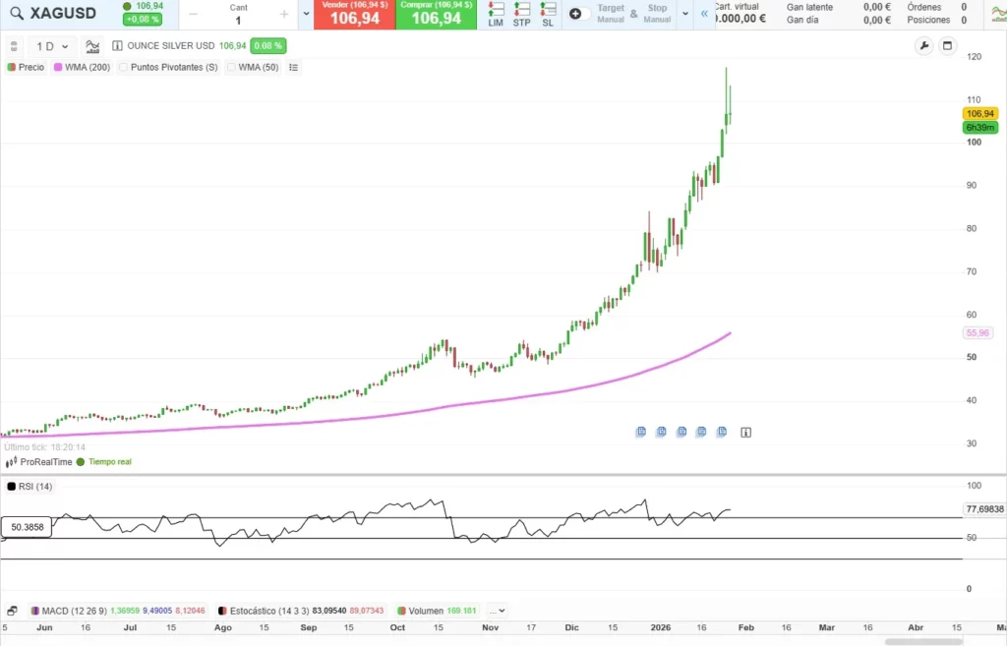
Task: Select the LIM limit order icon
Action: tap(496, 15)
